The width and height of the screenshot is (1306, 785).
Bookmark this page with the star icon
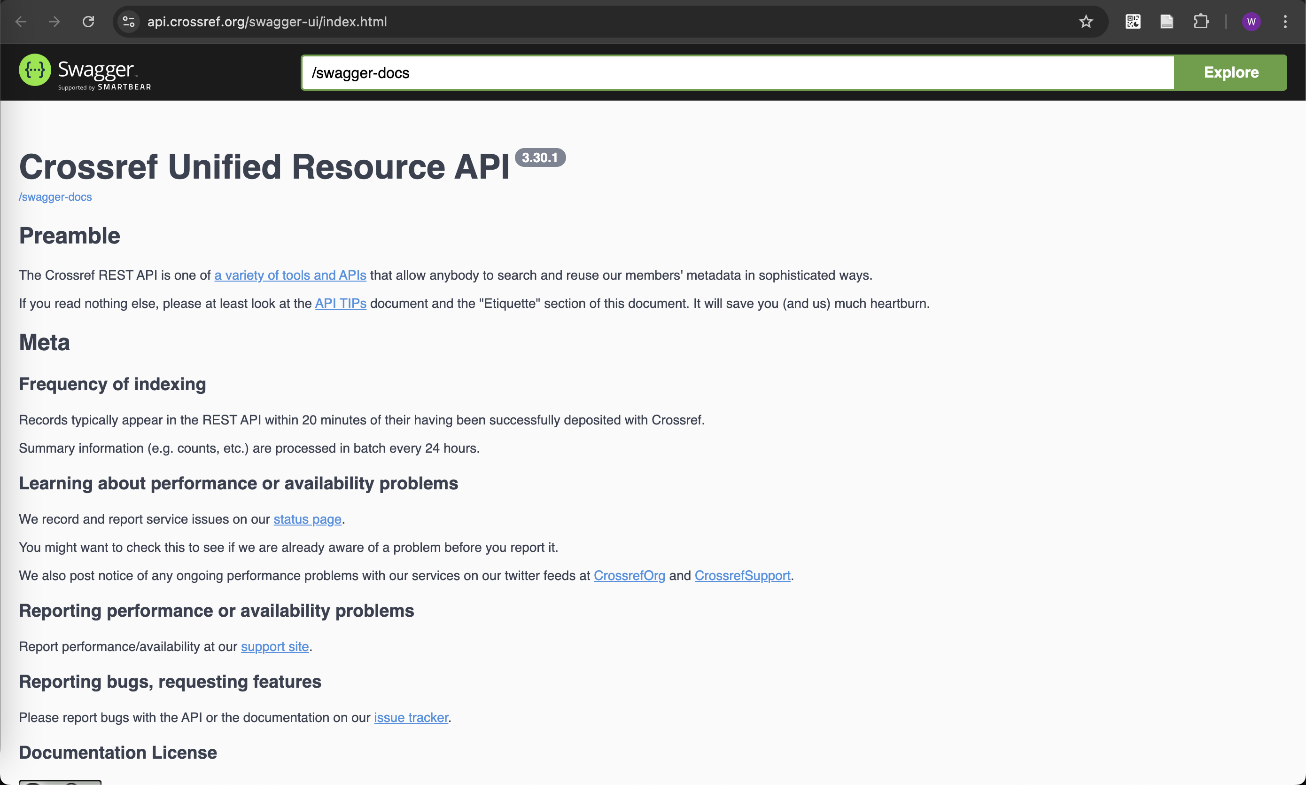(1086, 22)
